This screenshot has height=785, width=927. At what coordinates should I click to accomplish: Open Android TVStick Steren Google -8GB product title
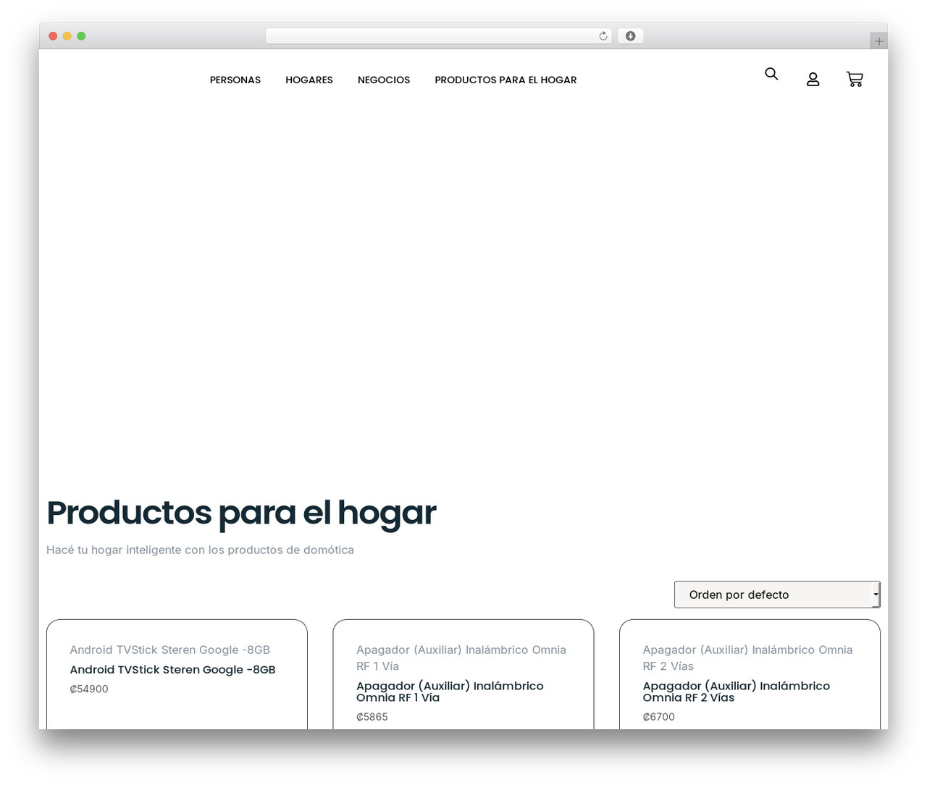tap(172, 670)
